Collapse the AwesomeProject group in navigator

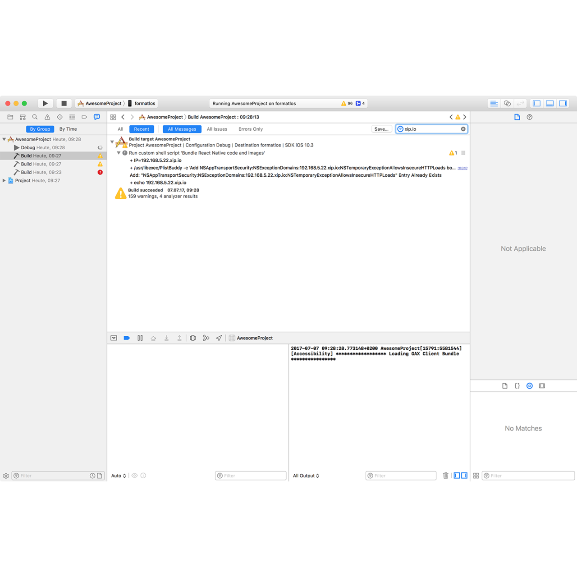click(4, 139)
